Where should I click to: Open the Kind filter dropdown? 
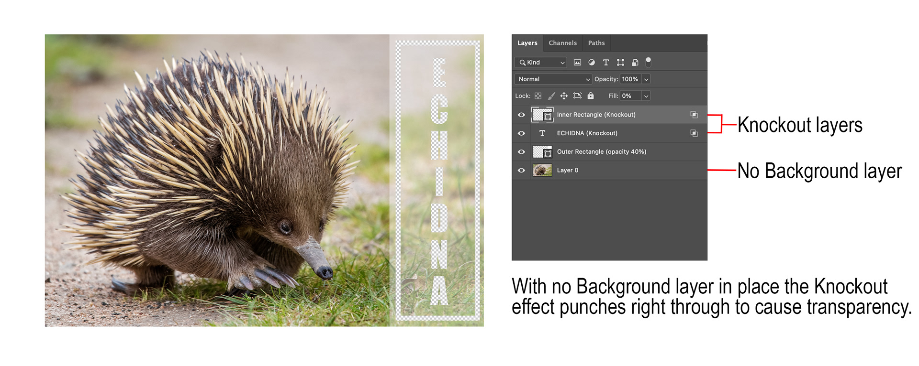[x=541, y=63]
